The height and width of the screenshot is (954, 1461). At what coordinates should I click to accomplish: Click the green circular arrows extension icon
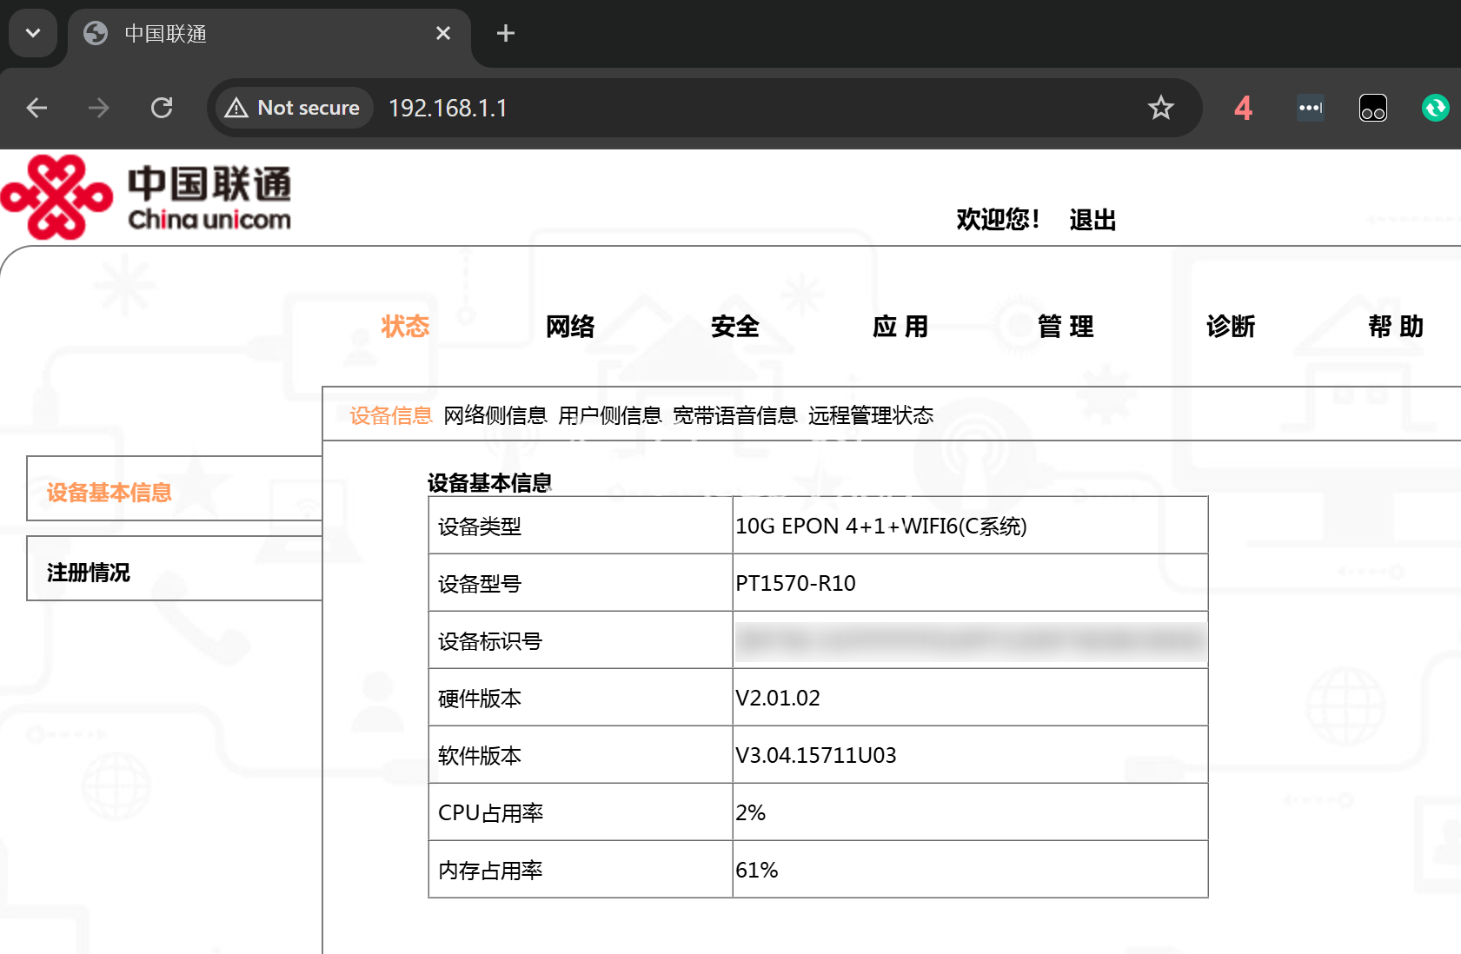click(x=1435, y=108)
